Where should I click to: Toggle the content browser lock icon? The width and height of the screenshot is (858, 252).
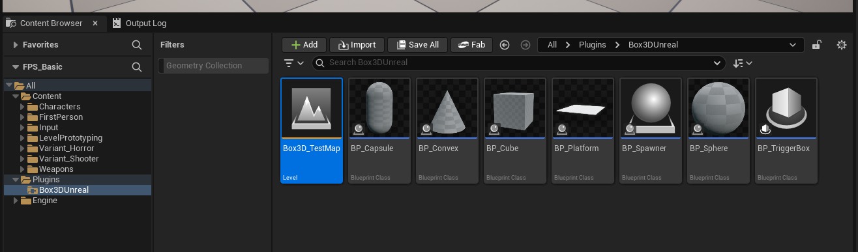pyautogui.click(x=816, y=45)
